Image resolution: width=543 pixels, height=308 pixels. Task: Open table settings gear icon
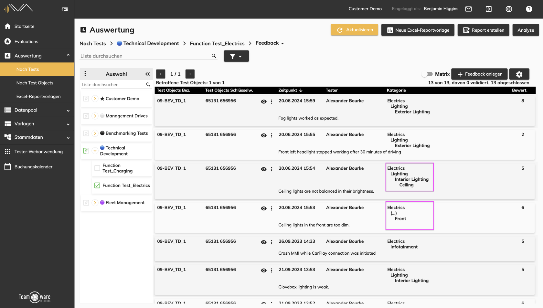pos(519,74)
